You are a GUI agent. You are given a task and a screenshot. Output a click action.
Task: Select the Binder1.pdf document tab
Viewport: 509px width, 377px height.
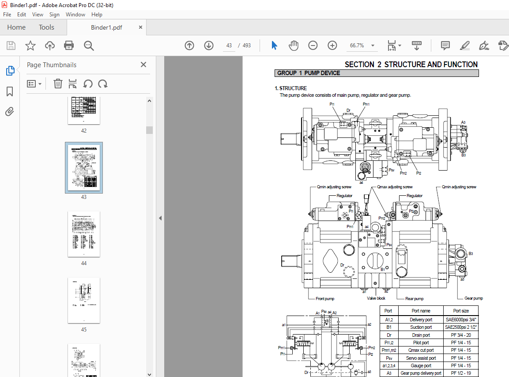coord(106,28)
